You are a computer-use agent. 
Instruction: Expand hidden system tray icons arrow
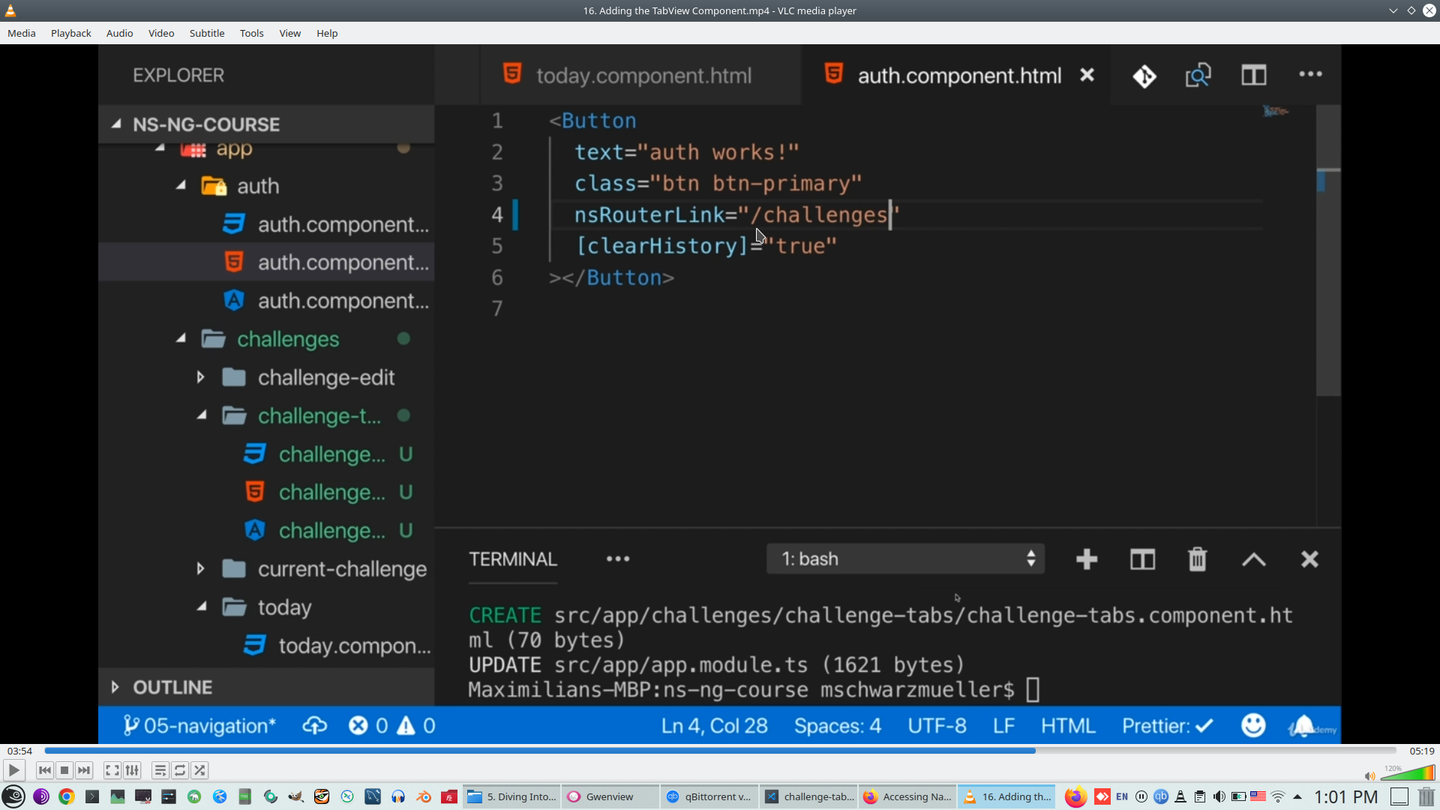(x=1297, y=796)
